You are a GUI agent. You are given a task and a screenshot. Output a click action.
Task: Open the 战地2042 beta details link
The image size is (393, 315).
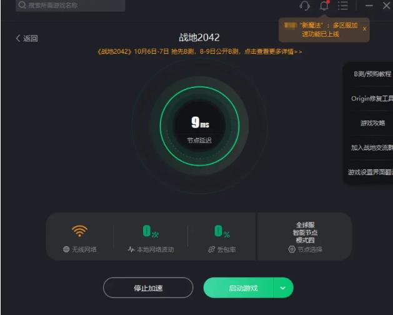199,52
